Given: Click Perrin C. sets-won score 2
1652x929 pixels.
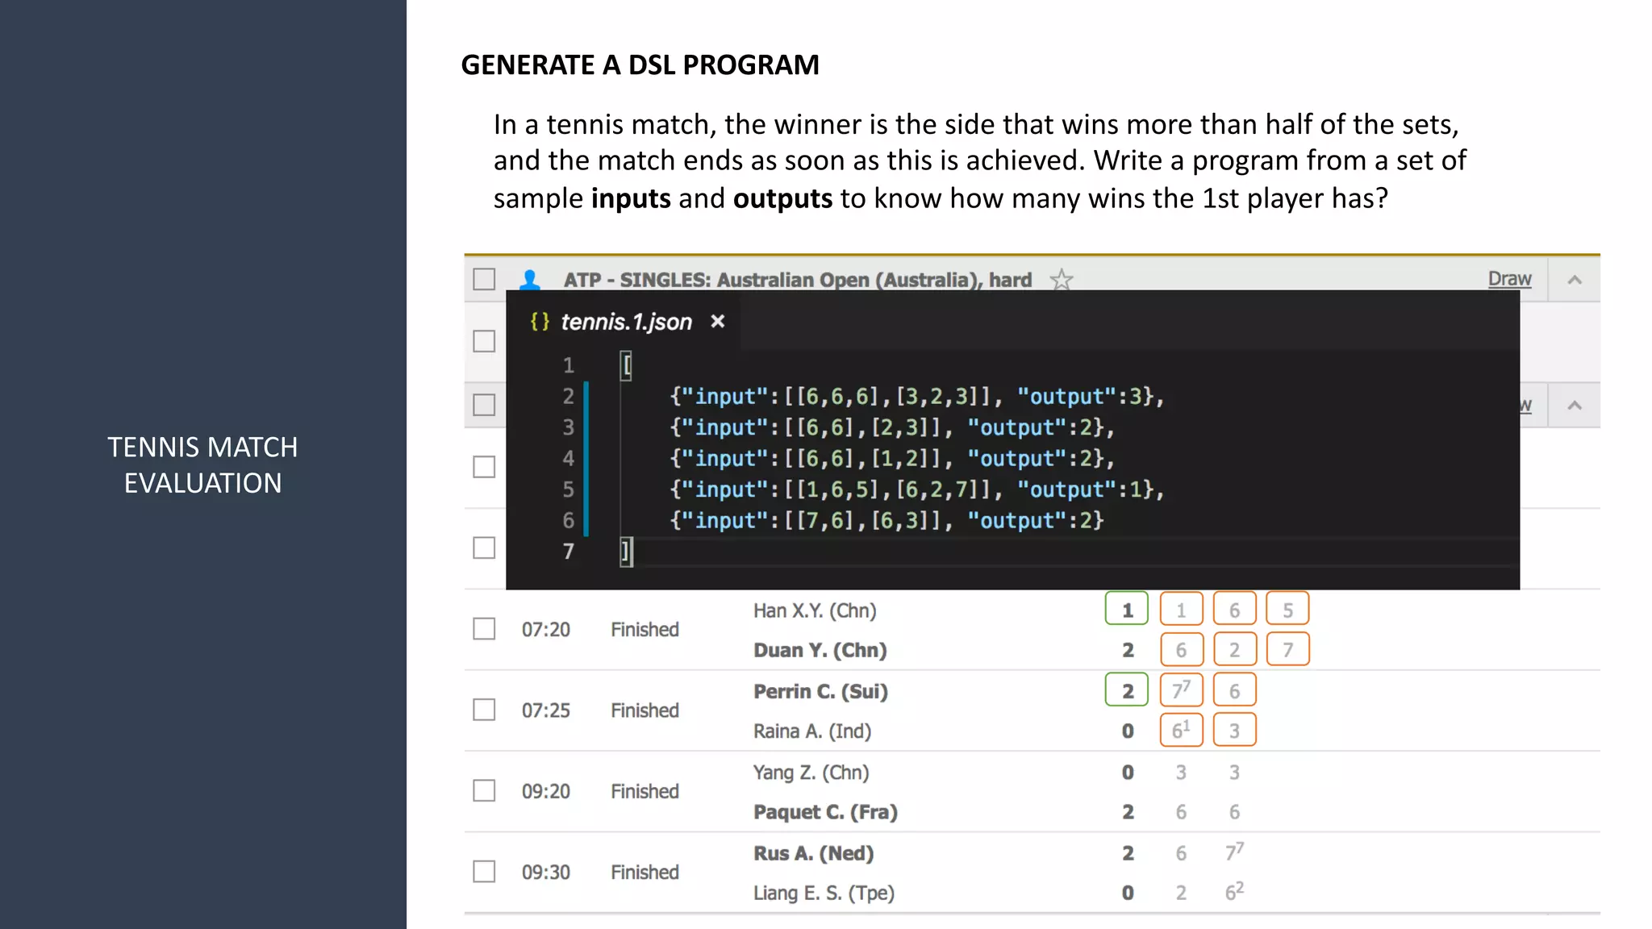Looking at the screenshot, I should coord(1127,690).
